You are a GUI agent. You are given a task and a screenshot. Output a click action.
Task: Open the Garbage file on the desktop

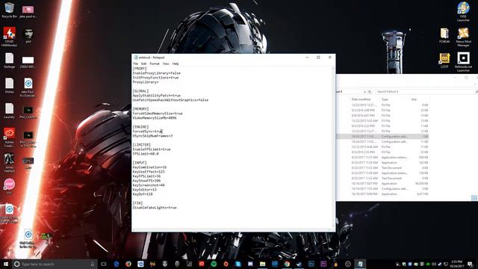point(9,61)
